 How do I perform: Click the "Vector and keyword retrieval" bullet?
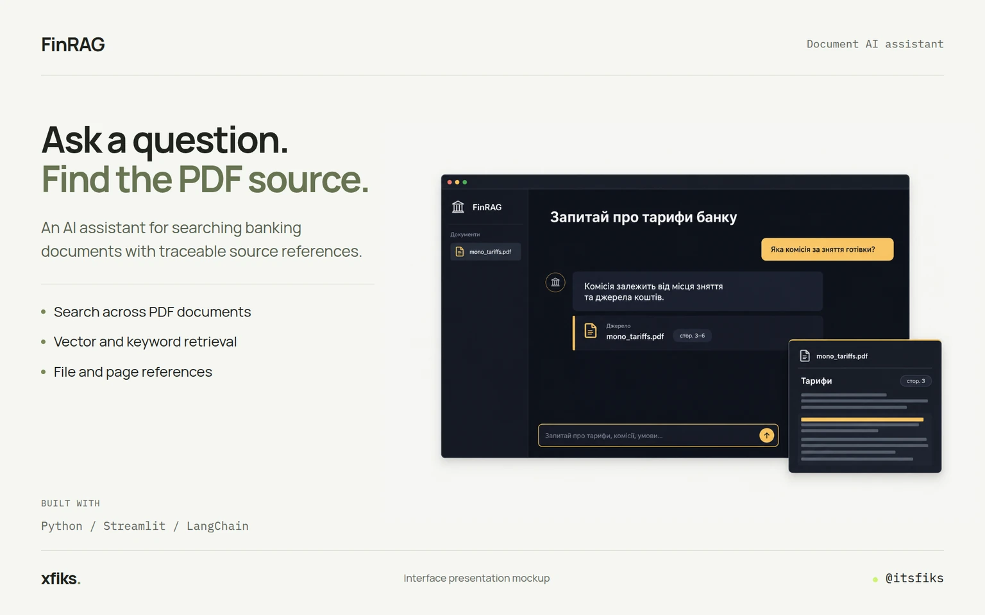click(x=145, y=342)
